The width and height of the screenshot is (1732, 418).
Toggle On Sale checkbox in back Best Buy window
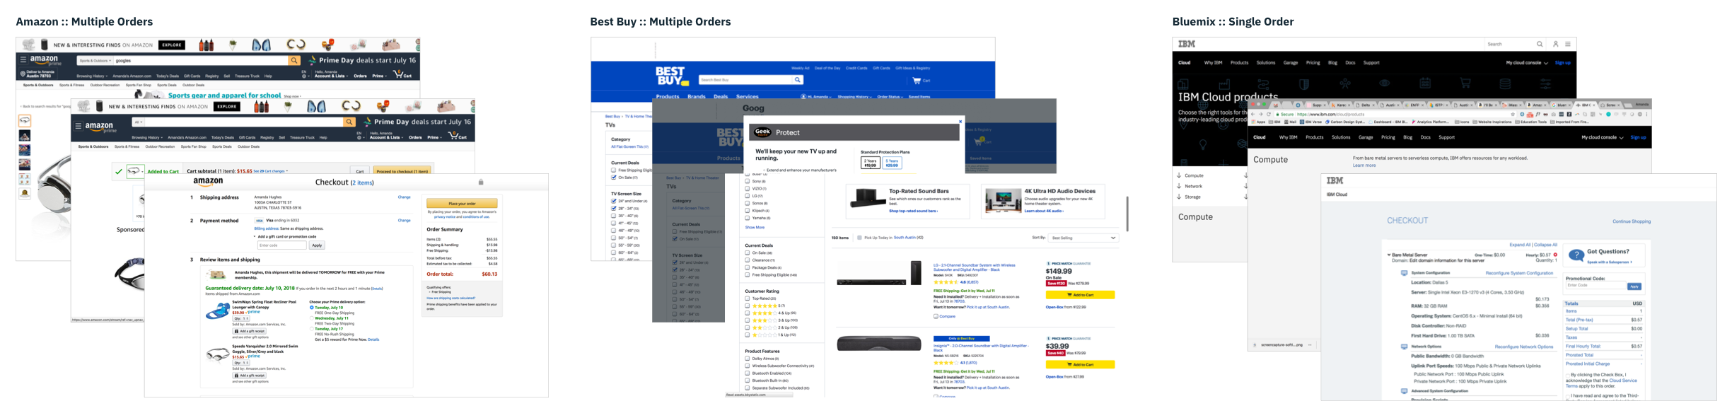pyautogui.click(x=613, y=178)
